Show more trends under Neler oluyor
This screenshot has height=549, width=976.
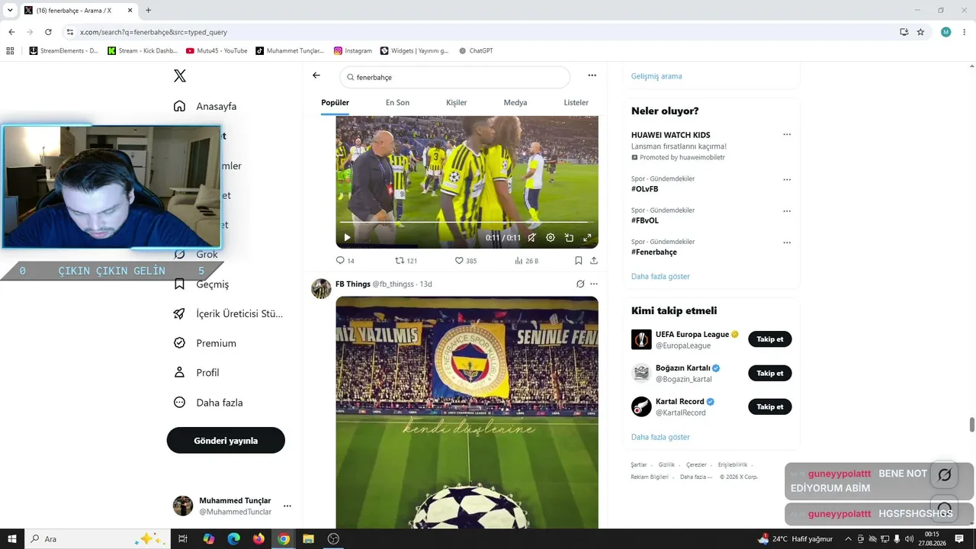click(x=660, y=276)
